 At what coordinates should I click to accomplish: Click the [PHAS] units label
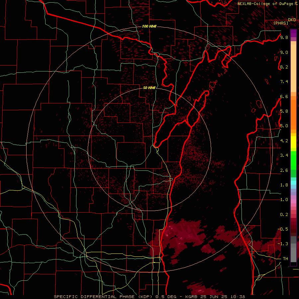click(x=281, y=23)
